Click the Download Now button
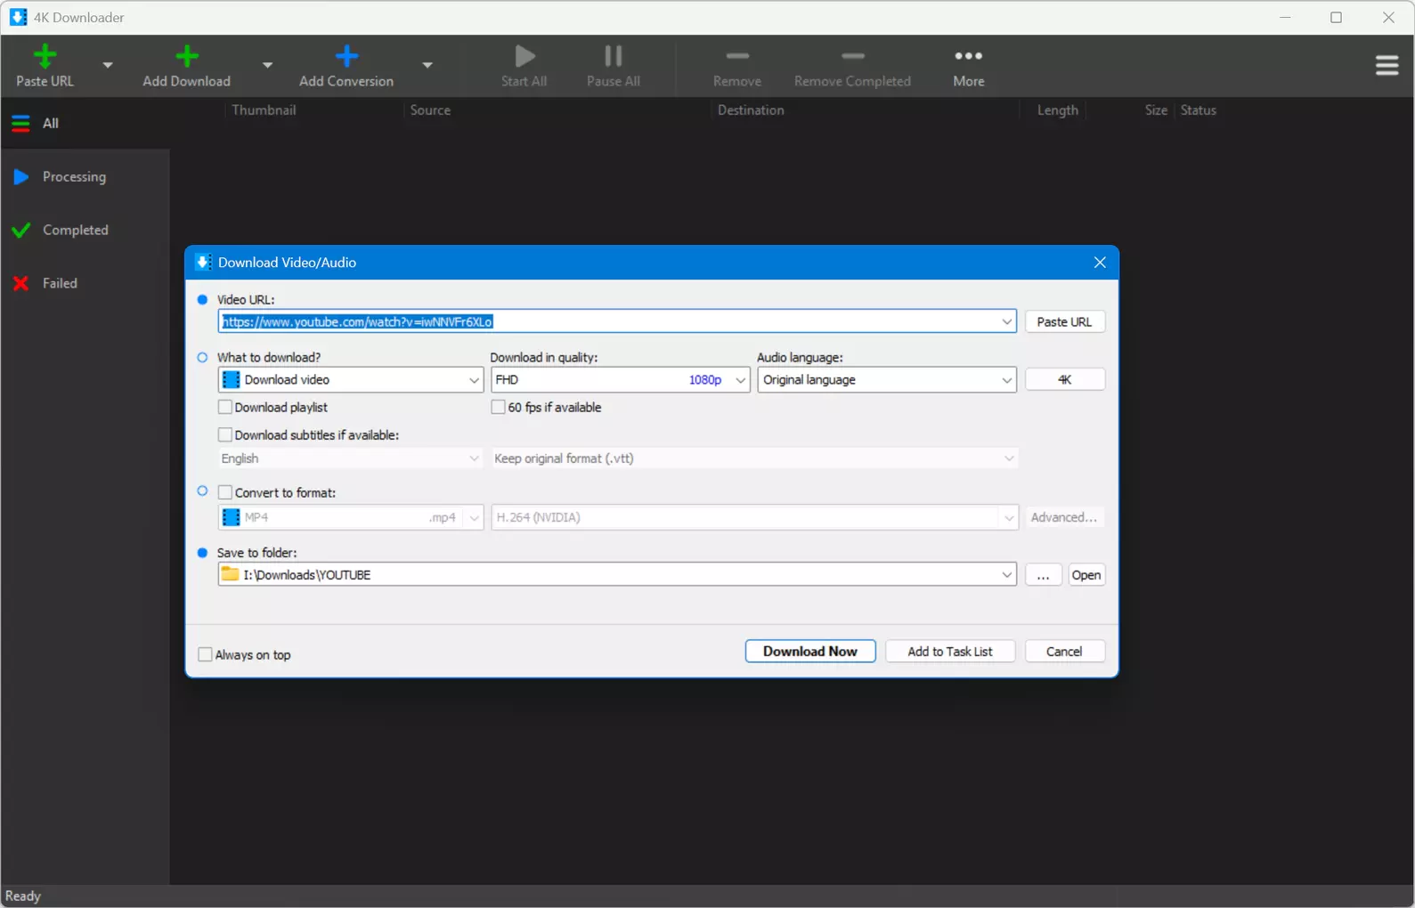 [x=810, y=652]
